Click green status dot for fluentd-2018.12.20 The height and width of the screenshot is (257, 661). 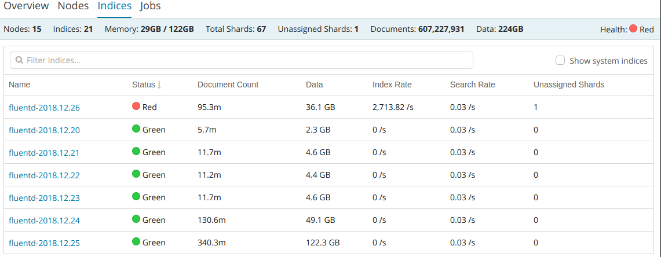tap(136, 129)
